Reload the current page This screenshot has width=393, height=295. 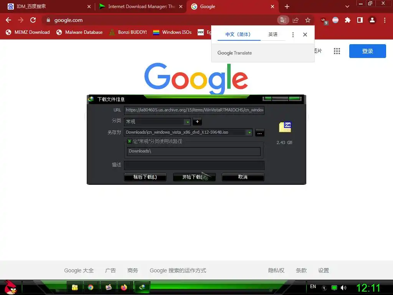[33, 20]
